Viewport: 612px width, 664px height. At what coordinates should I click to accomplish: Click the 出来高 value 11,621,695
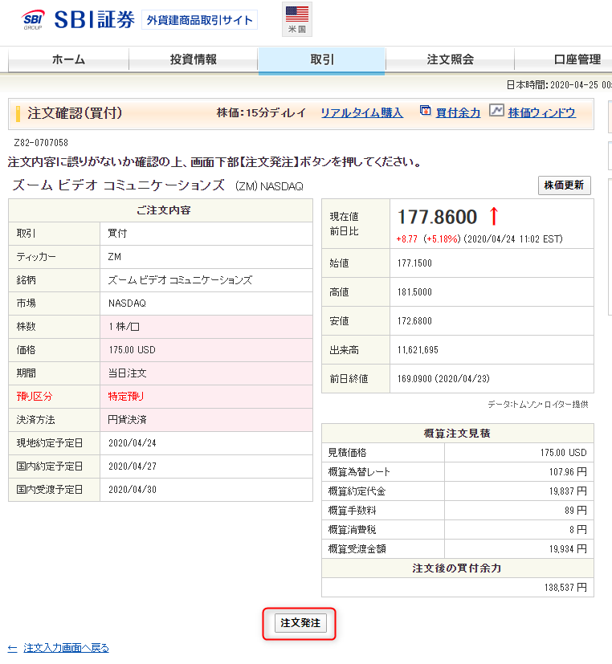pos(418,350)
